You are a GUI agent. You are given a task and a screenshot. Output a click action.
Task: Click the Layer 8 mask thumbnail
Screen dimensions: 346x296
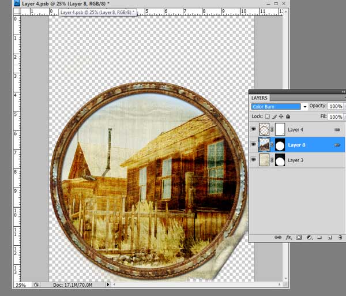pyautogui.click(x=279, y=145)
